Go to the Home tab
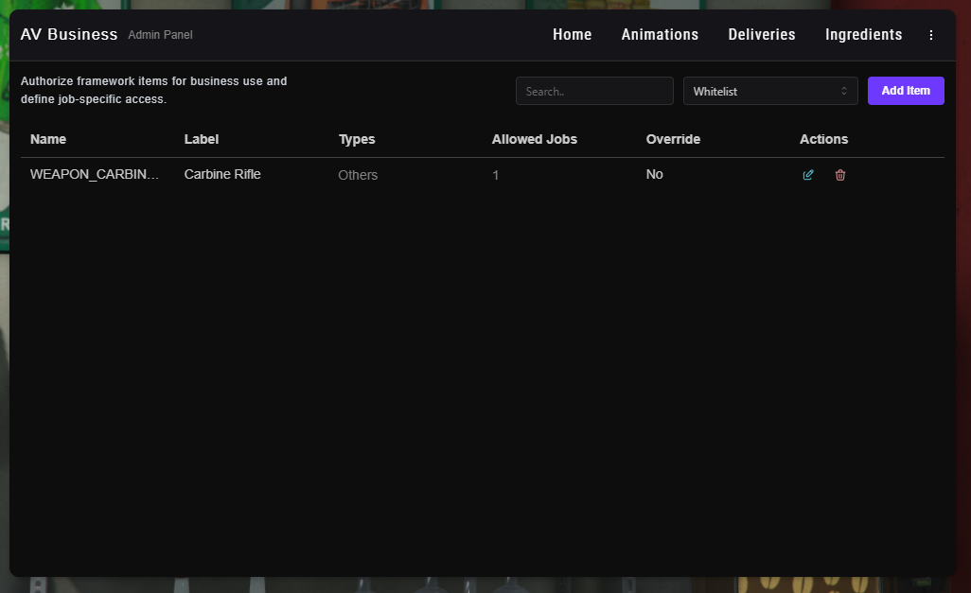Viewport: 971px width, 593px height. tap(572, 35)
